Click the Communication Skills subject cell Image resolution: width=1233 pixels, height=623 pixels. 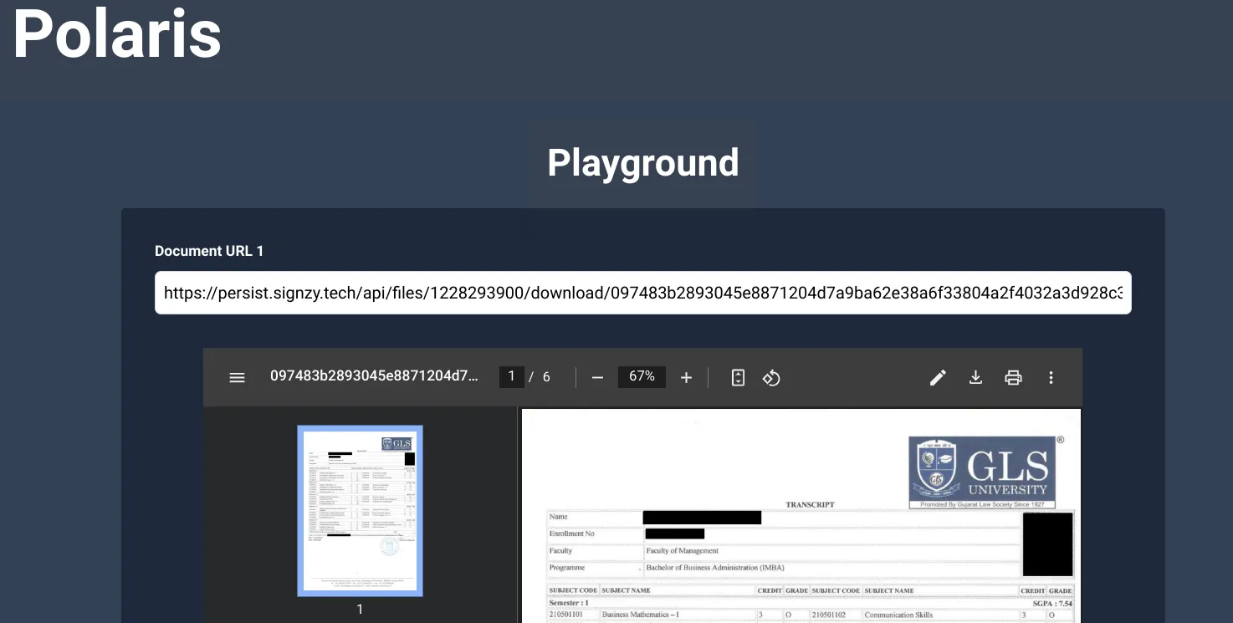pos(898,615)
